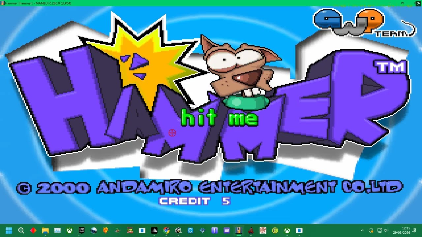The image size is (422, 237).
Task: Open the volume speaker tray icon
Action: point(386,230)
